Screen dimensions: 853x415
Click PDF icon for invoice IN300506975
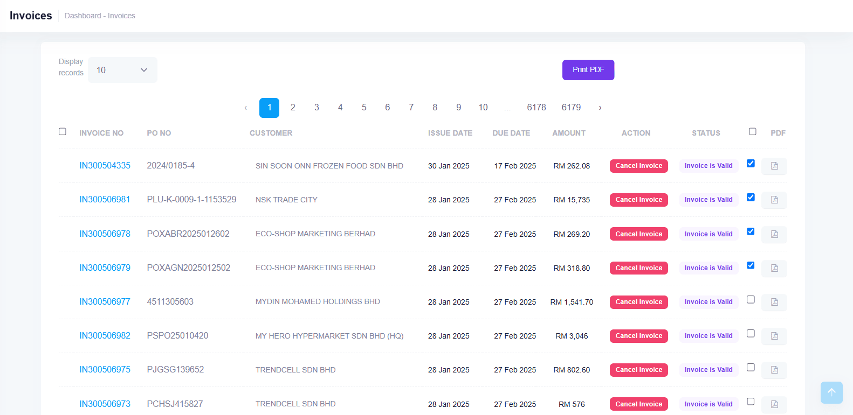point(774,370)
